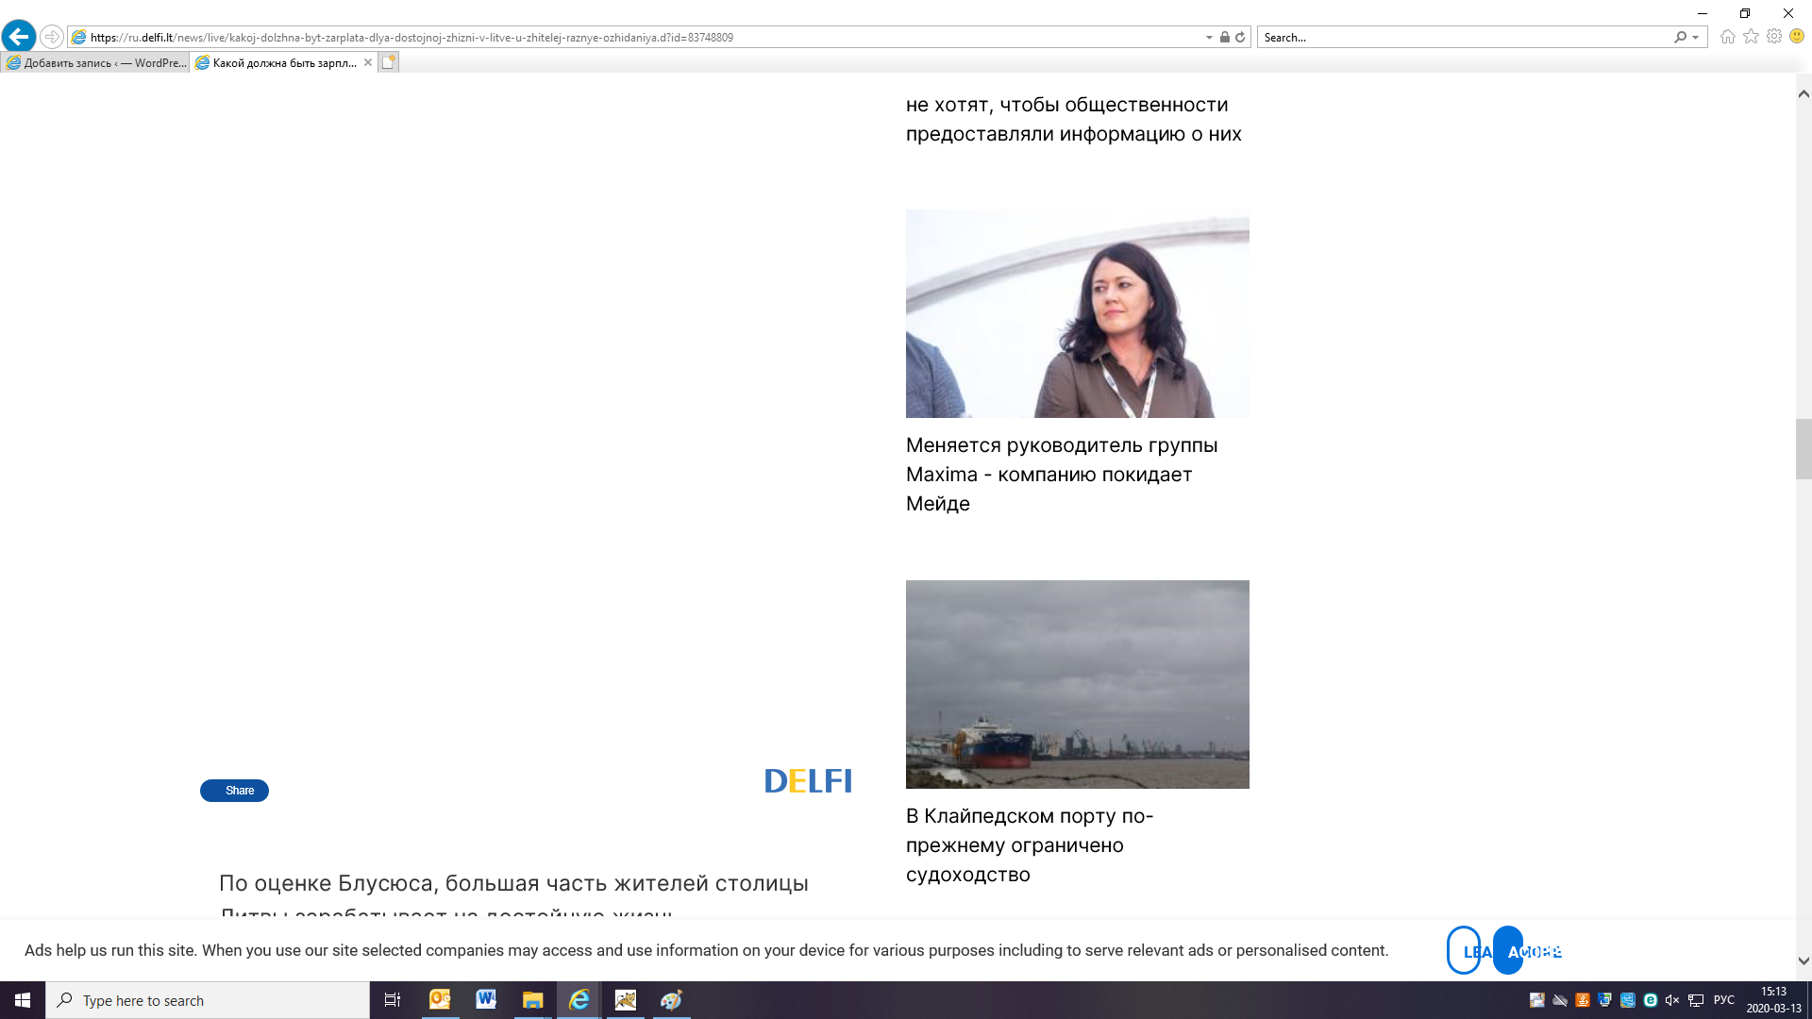Screen dimensions: 1812x1019
Task: Expand the address bar autocomplete dropdown
Action: (1209, 38)
